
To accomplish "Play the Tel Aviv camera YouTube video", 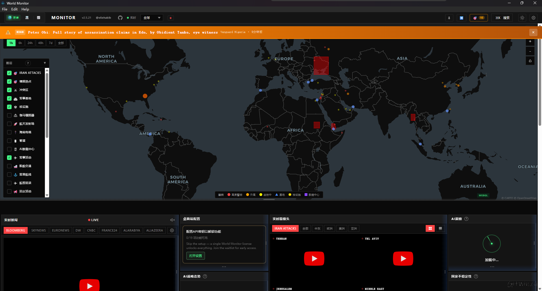I will (403, 259).
